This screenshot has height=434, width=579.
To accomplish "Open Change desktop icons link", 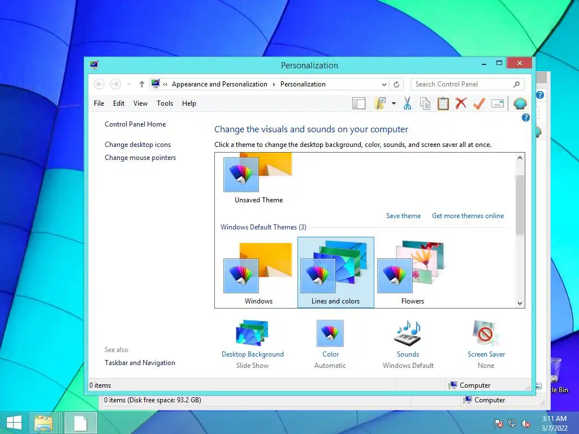I will 138,145.
